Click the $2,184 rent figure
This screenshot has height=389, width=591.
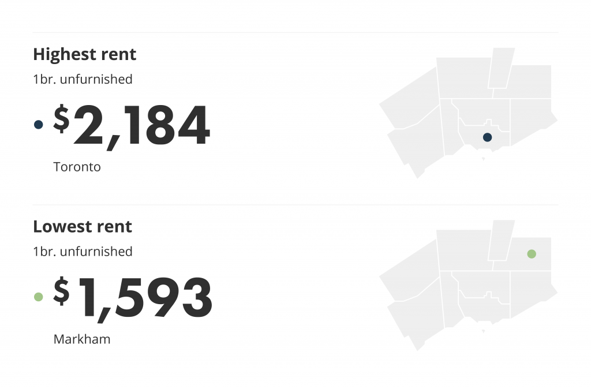132,126
